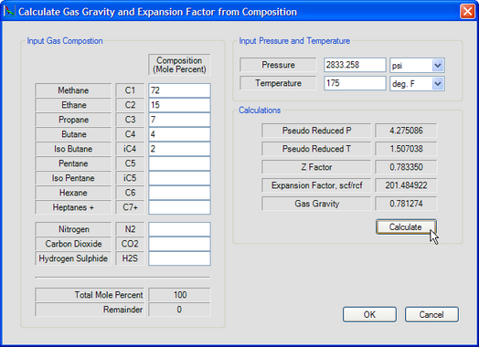Click the empty Heptanes+ C7+ input field
The width and height of the screenshot is (479, 347).
[x=179, y=207]
